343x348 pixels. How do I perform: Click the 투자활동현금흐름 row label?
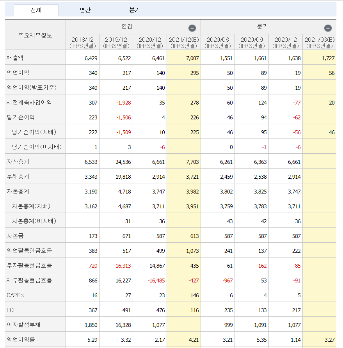click(x=29, y=265)
